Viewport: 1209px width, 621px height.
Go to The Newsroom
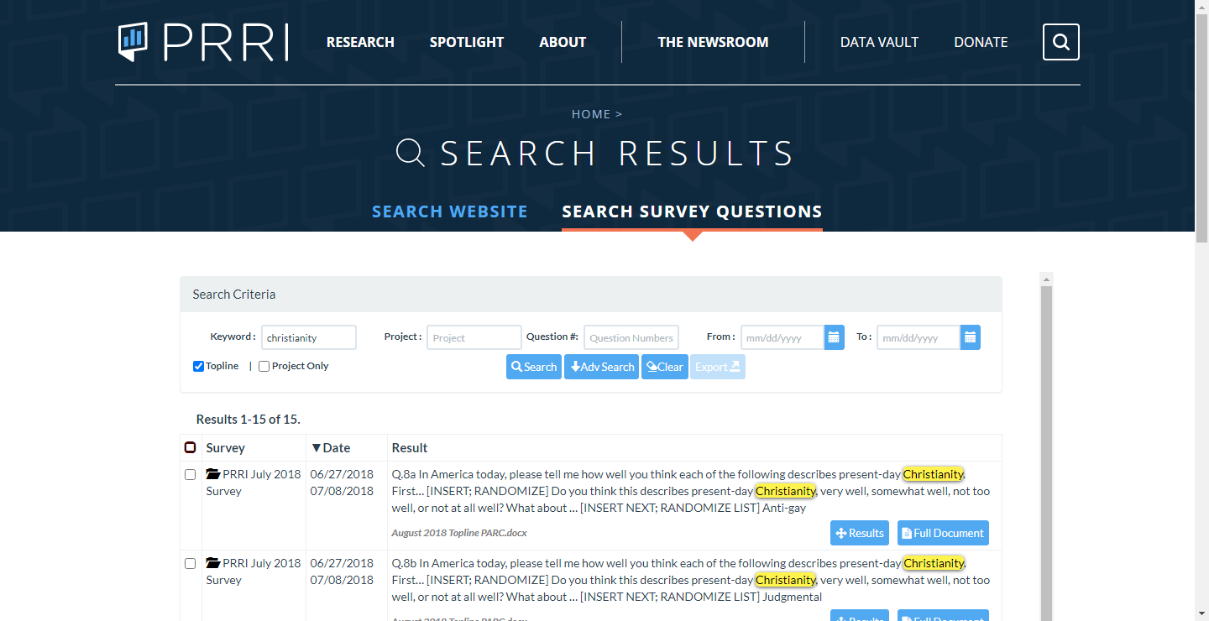click(713, 42)
